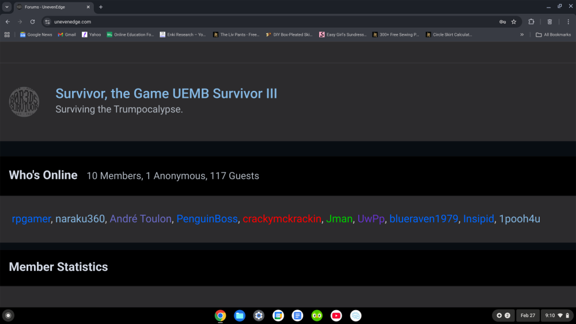Open a new tab with plus button
Image resolution: width=576 pixels, height=324 pixels.
(101, 7)
